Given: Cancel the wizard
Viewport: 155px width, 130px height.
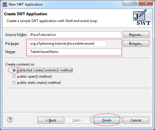Looking at the screenshot, I should click(x=136, y=120).
